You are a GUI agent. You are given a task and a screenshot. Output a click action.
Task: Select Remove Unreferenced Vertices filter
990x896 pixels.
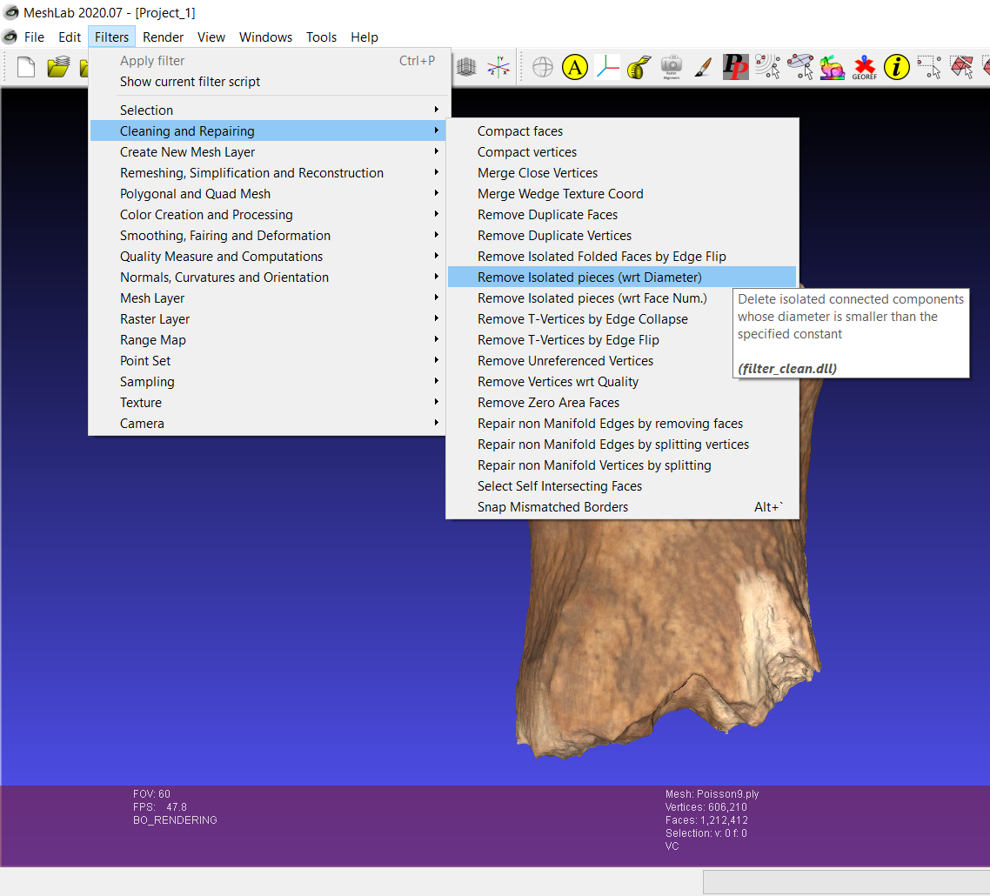(x=622, y=360)
